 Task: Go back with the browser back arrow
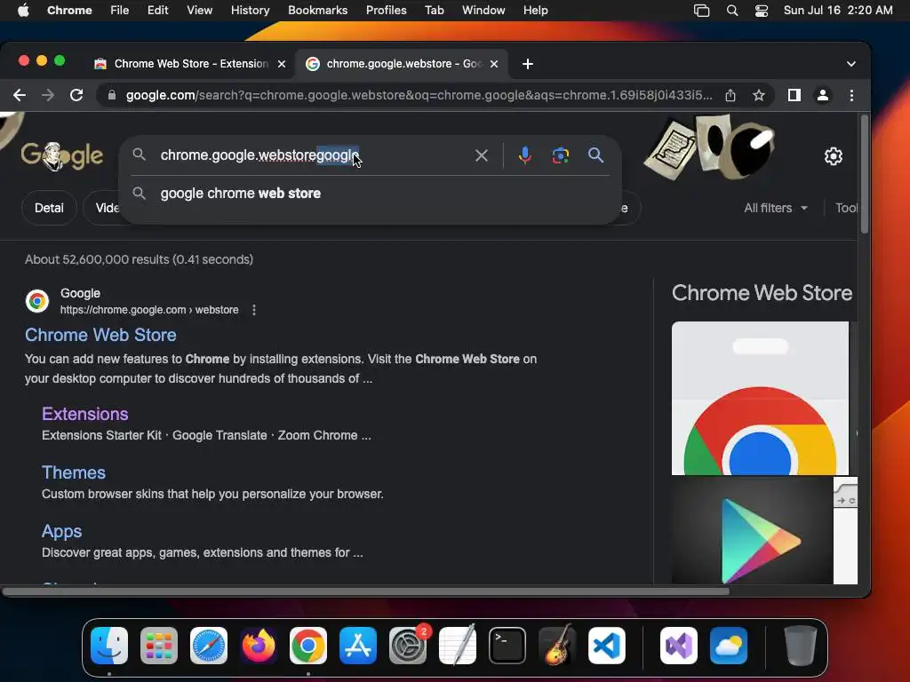[x=20, y=95]
